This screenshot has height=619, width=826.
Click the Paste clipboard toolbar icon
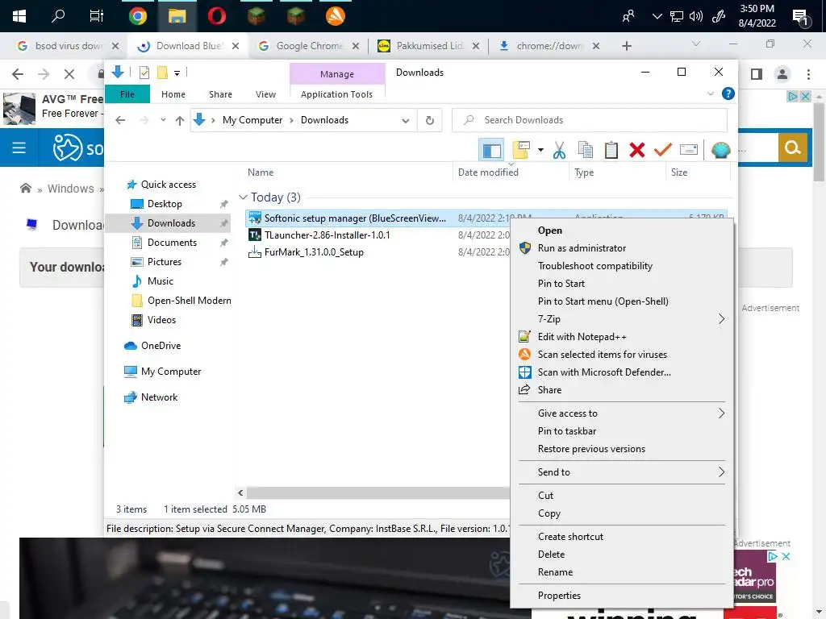tap(611, 150)
